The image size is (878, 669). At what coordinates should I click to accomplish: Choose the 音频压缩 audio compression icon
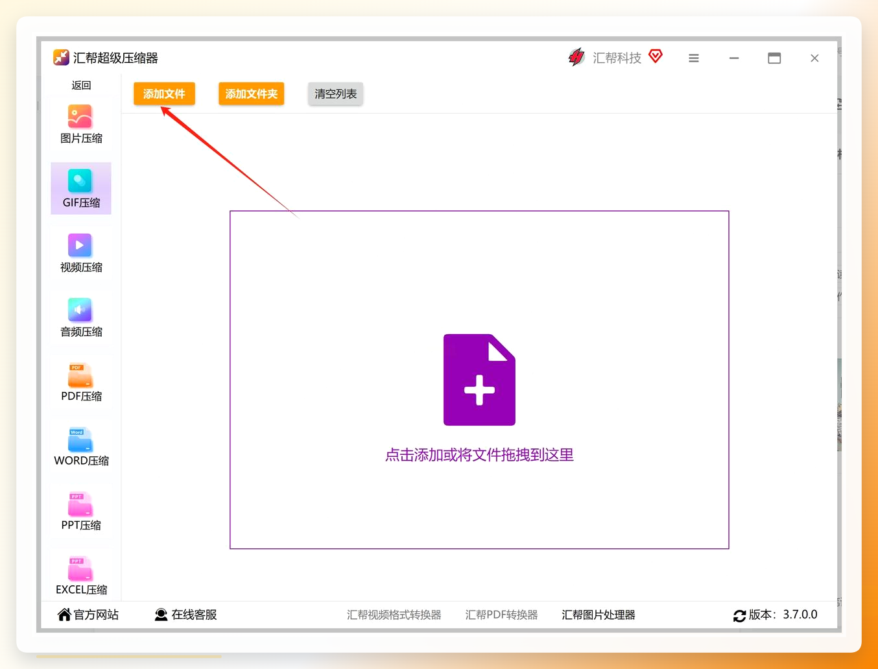80,310
